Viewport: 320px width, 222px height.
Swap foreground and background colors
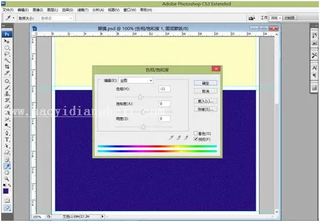pos(9,185)
